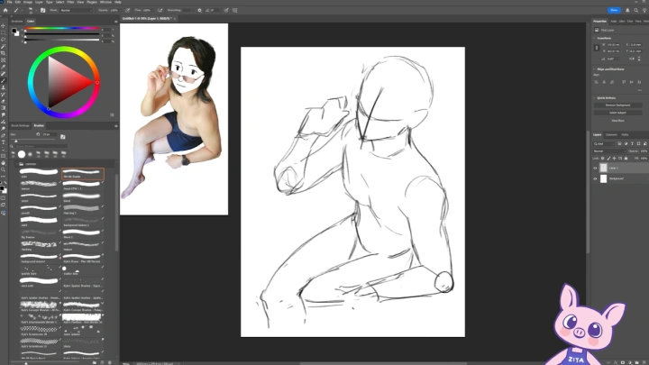Toggle the symmetry paint options icon
This screenshot has height=365, width=649.
pyautogui.click(x=234, y=10)
